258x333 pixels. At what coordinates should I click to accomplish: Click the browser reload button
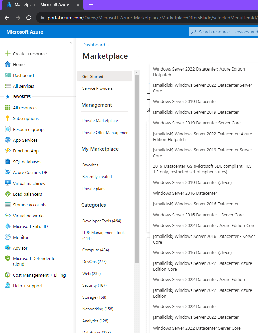[29, 18]
